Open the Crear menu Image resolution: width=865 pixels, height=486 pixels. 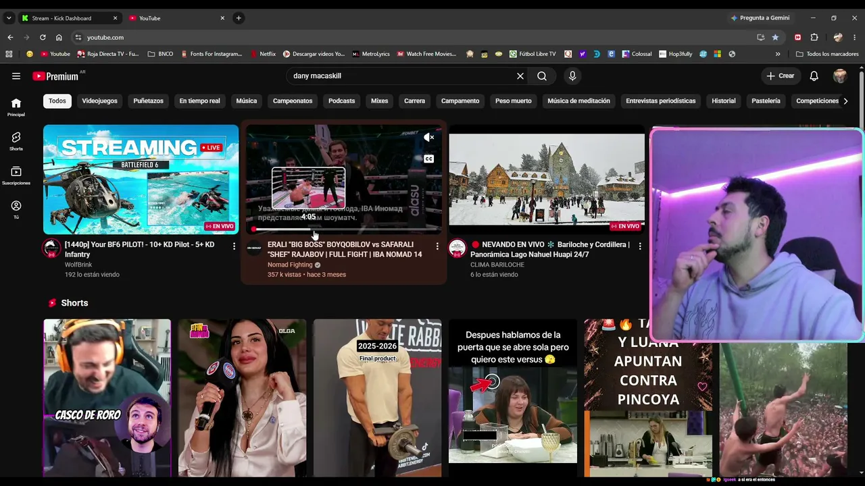780,76
